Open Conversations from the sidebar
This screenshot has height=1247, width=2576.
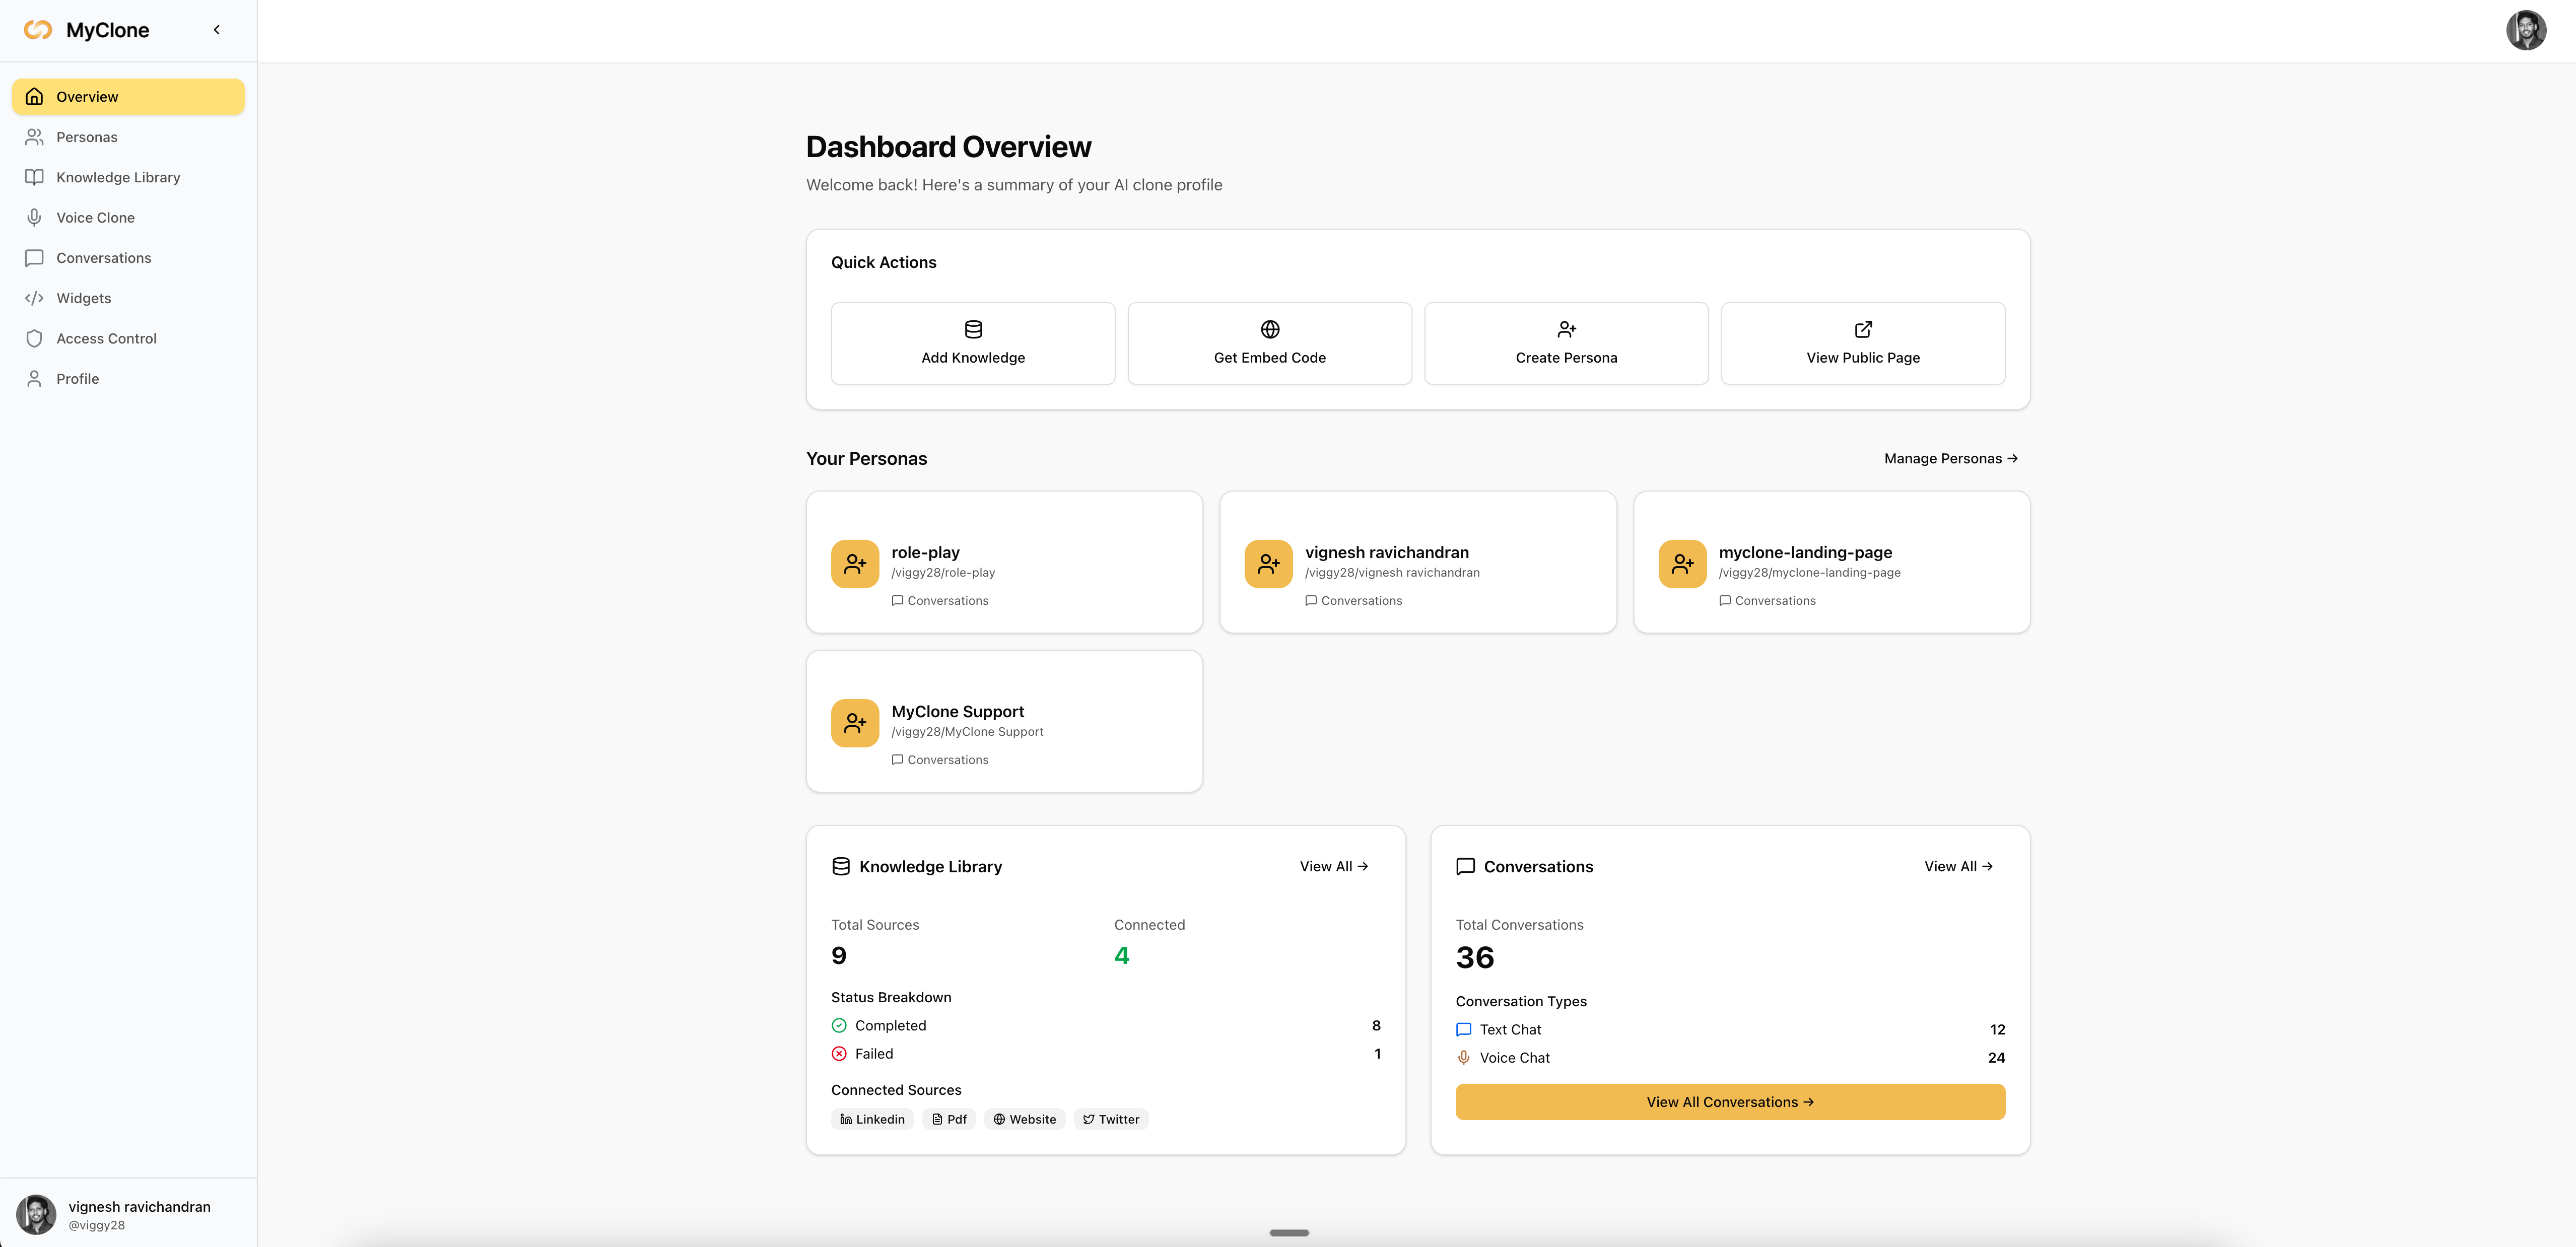pos(102,257)
